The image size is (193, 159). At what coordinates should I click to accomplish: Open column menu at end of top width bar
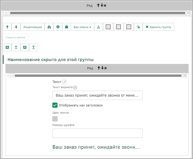coord(188,13)
